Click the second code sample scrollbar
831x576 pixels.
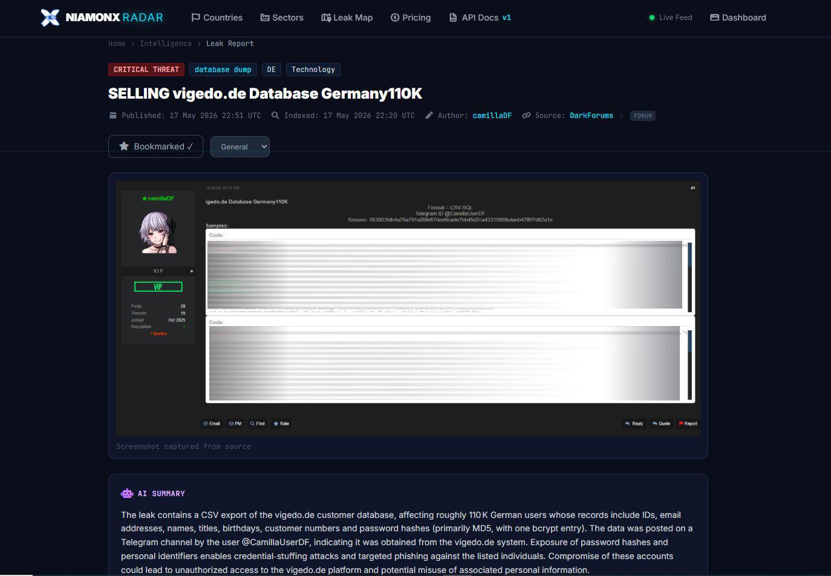689,365
